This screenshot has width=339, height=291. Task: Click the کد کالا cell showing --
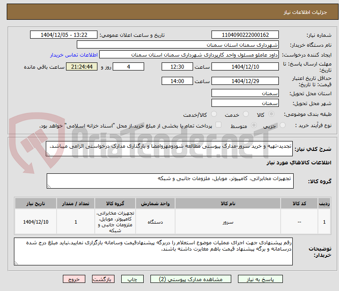point(299,221)
